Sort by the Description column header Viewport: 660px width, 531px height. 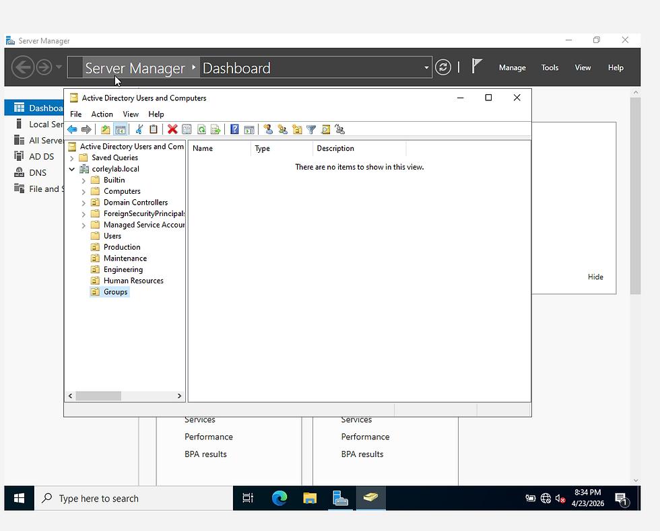coord(360,149)
